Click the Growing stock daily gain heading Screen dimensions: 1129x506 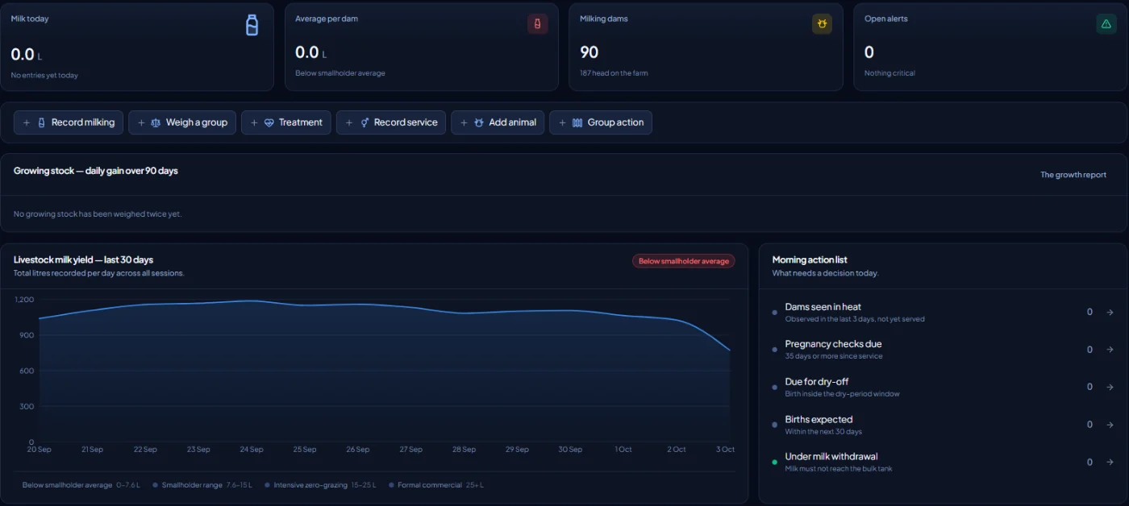click(x=96, y=171)
